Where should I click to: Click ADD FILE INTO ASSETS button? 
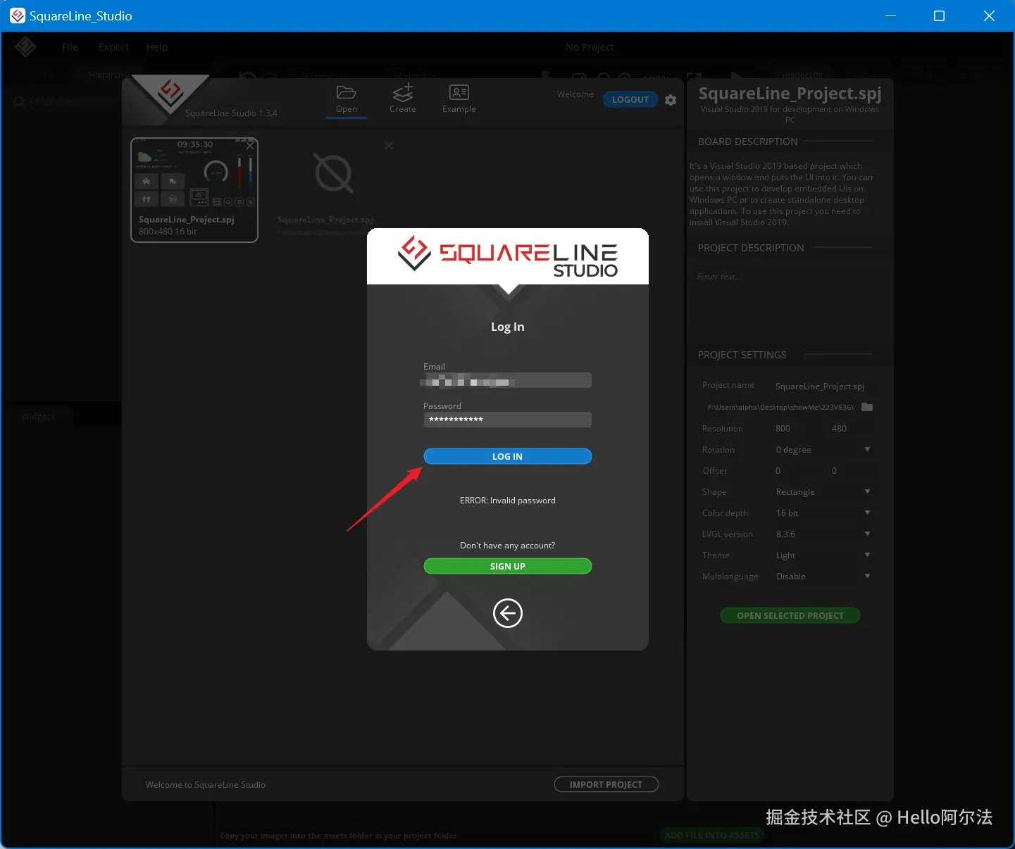712,836
